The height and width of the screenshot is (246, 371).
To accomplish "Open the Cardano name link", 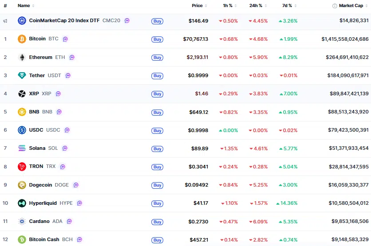I will (39, 221).
